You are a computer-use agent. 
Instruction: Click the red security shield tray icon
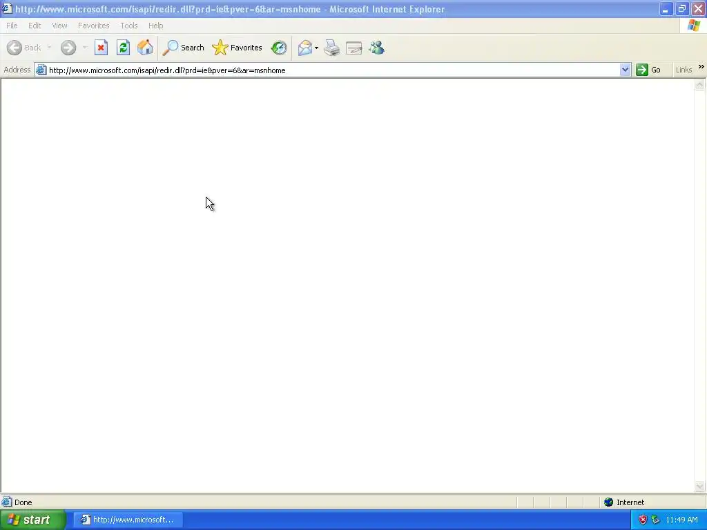click(643, 520)
